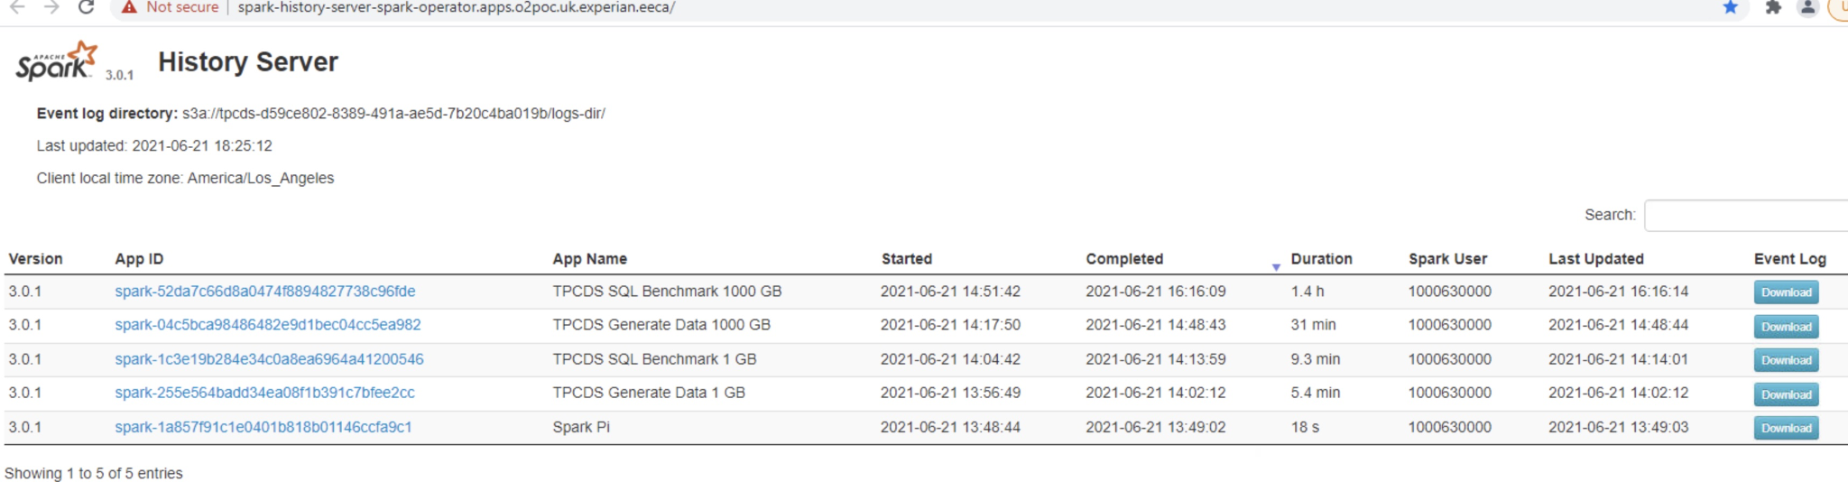Sort by Spark User column header
Viewport: 1848px width, 482px height.
click(1447, 259)
